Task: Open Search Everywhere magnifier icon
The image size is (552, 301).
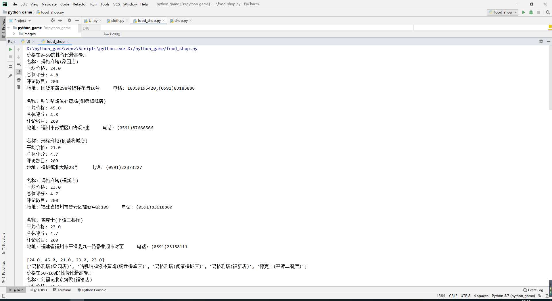Action: coord(548,12)
